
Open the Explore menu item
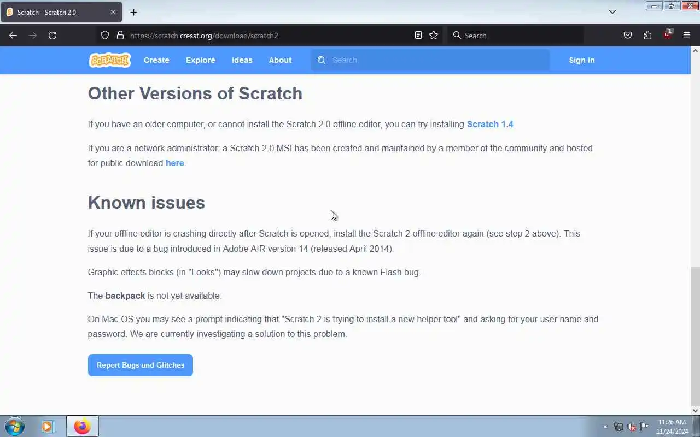click(x=201, y=60)
